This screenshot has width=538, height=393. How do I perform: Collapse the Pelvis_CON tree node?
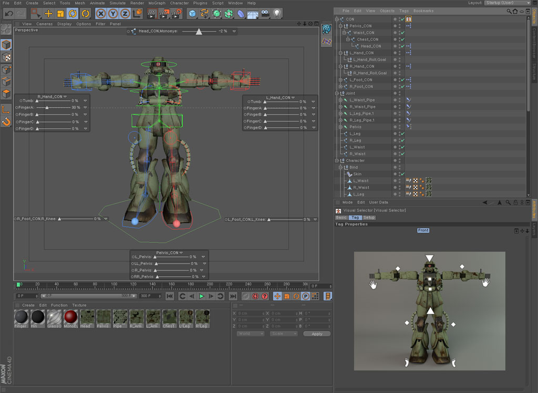(340, 26)
